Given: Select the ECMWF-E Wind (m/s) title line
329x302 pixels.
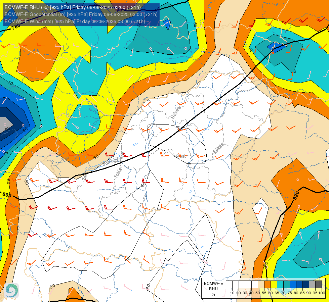Looking at the screenshot, I should 75,21.
